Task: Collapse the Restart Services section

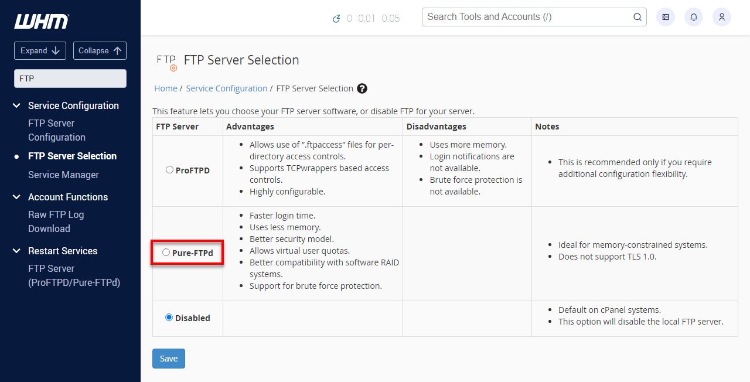Action: tap(16, 251)
